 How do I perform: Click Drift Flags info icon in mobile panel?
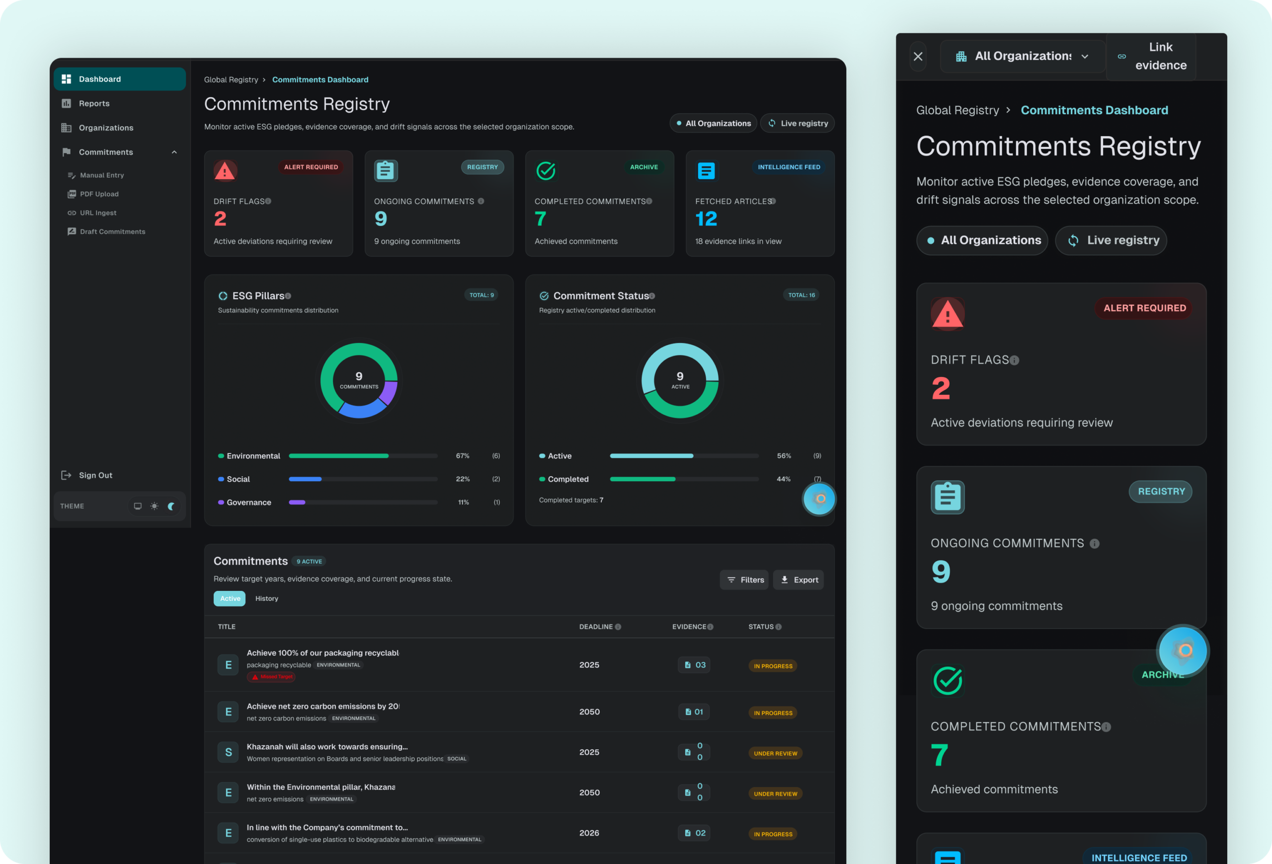[x=1014, y=360]
